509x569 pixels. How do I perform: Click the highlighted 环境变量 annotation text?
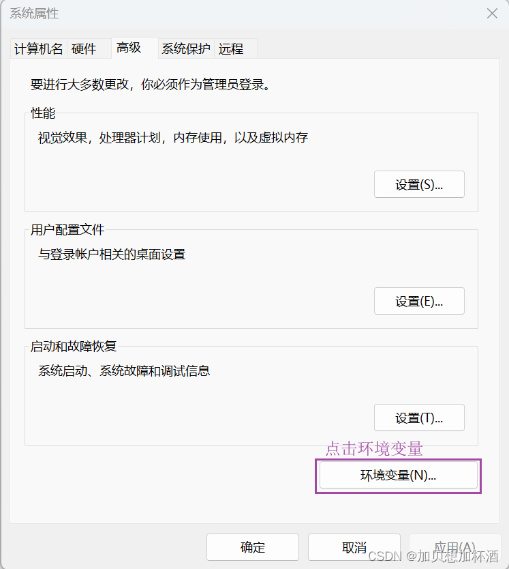point(374,450)
